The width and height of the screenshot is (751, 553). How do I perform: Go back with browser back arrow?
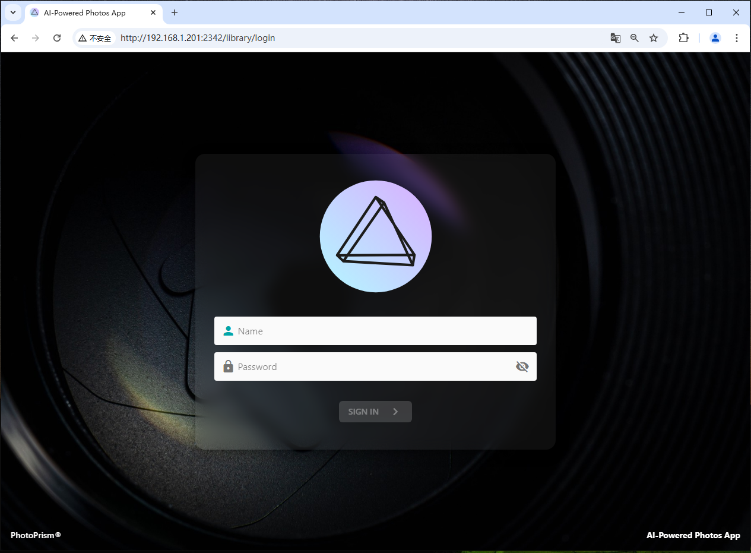[x=14, y=38]
